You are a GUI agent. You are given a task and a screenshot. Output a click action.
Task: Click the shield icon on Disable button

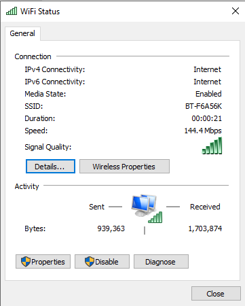click(90, 262)
